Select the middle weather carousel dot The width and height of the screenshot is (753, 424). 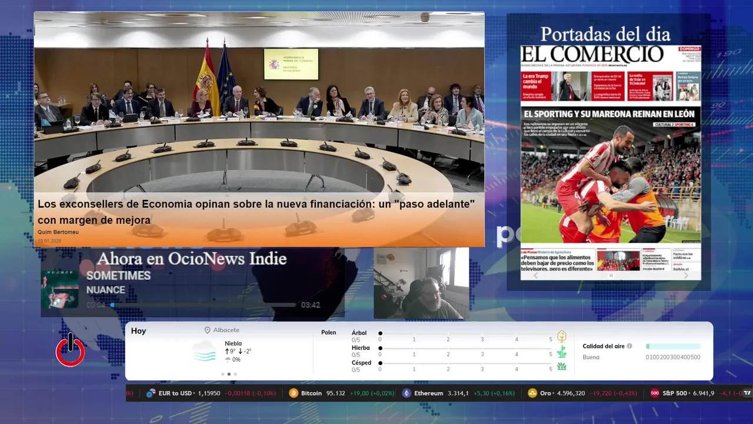(x=229, y=374)
